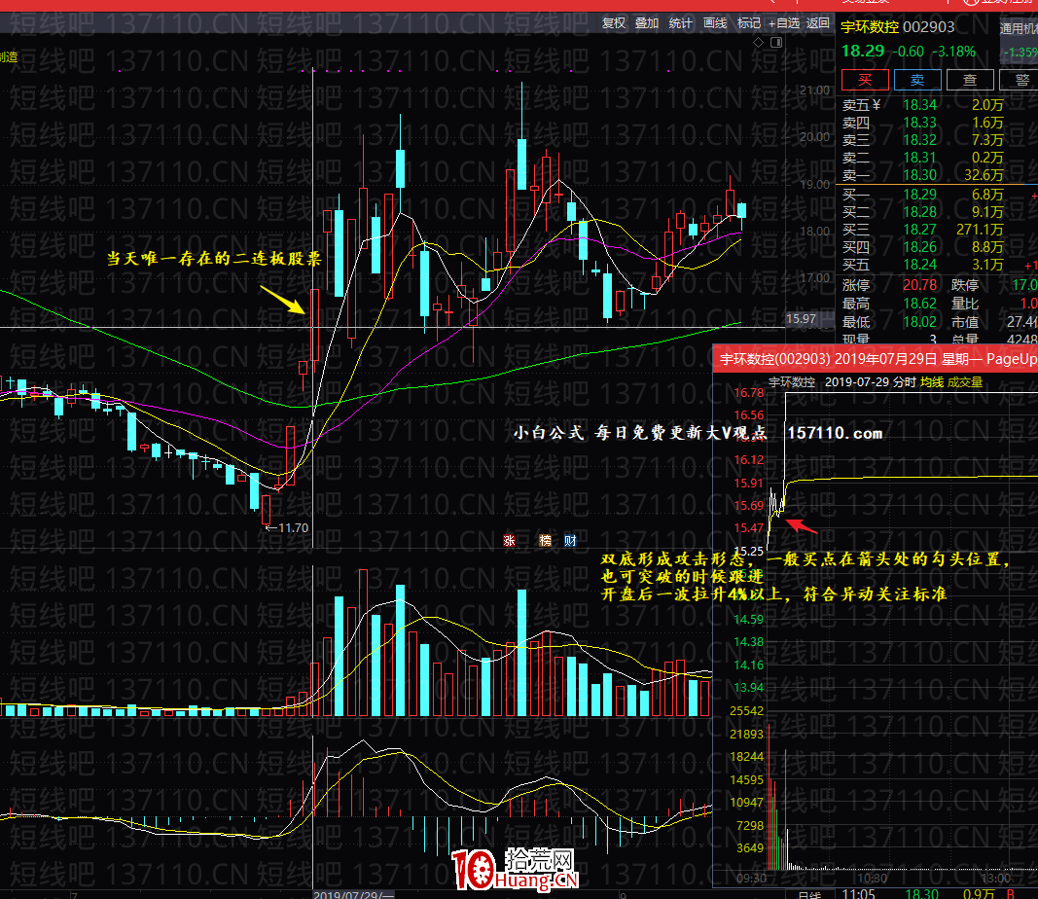The height and width of the screenshot is (899, 1038).
Task: Click the 查 query button
Action: tap(970, 80)
